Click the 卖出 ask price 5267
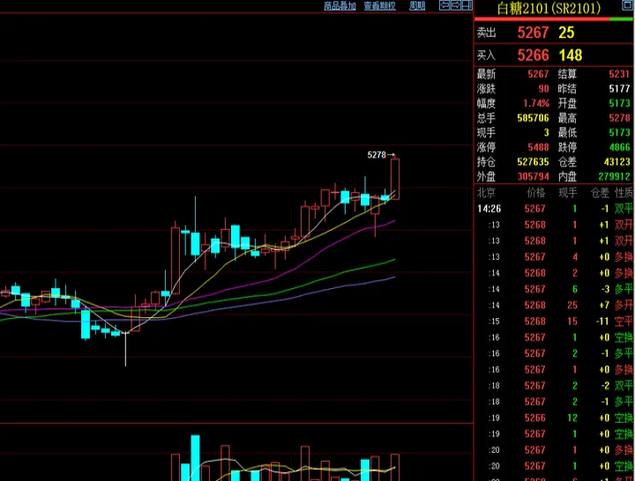 coord(533,33)
